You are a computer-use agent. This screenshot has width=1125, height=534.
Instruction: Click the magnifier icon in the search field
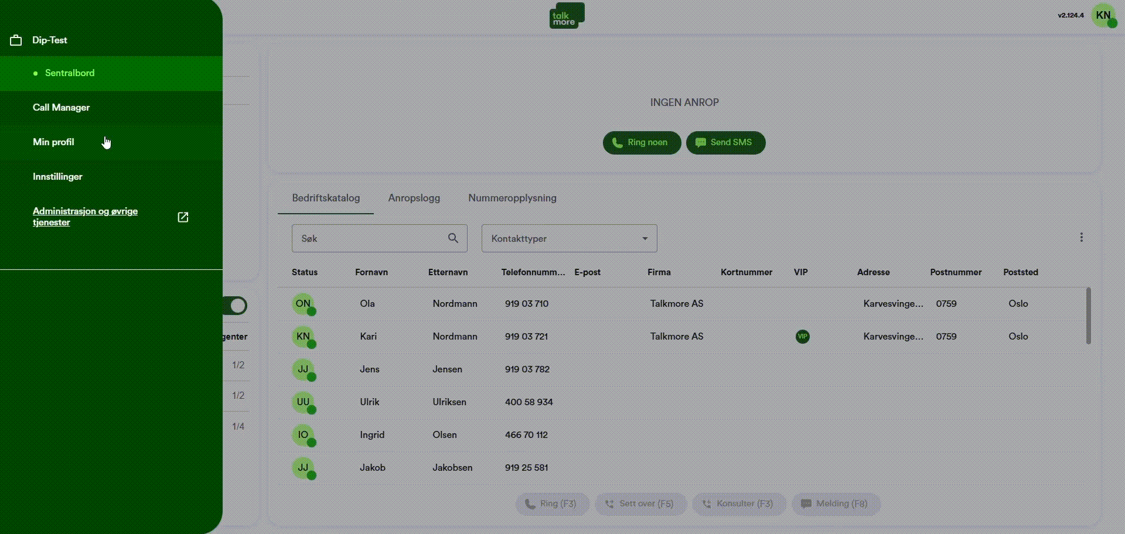pos(453,238)
